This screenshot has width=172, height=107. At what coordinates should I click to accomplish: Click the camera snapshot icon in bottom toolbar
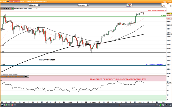point(2,105)
